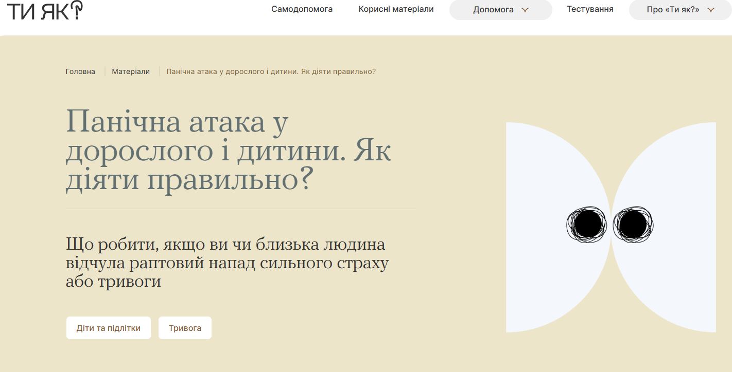Click the chevron arrow in Про «Ти як?»

[711, 10]
